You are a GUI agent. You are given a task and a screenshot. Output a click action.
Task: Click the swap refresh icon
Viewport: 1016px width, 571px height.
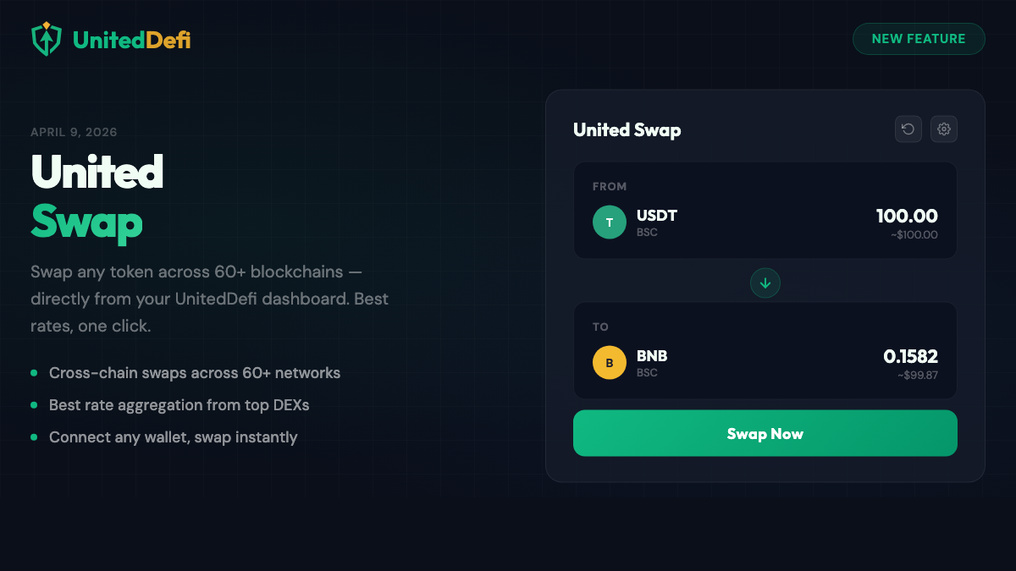908,129
